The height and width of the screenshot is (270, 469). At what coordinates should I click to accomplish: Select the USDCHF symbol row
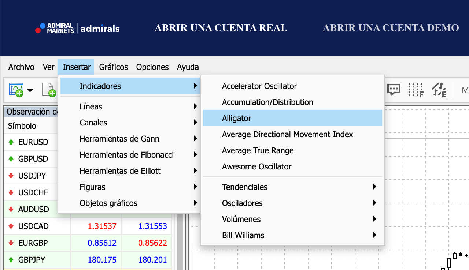coord(31,192)
